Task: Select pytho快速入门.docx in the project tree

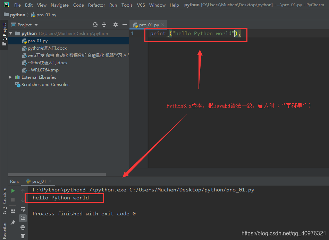Action: click(x=69, y=48)
